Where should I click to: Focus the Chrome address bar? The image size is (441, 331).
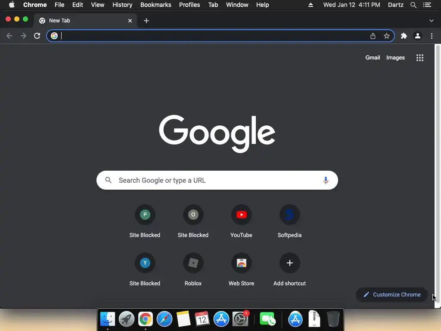(220, 36)
